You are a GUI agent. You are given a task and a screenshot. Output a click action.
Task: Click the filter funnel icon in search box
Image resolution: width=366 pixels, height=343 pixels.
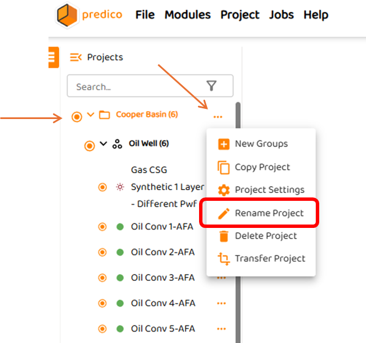point(211,86)
